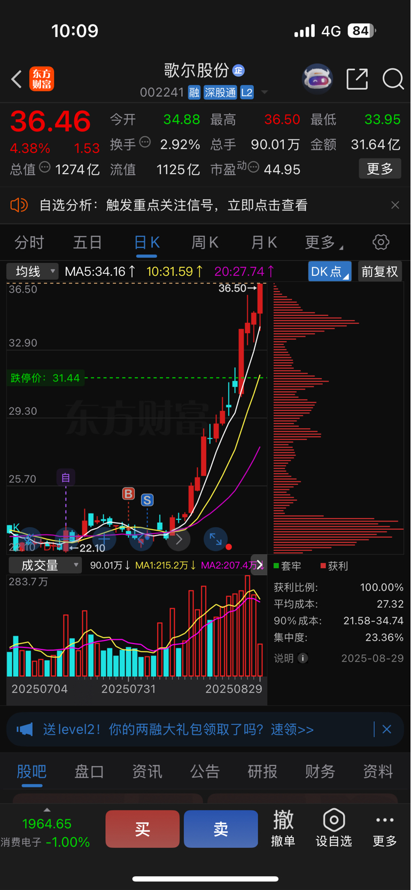Open chart settings gear icon
This screenshot has width=411, height=890.
(x=381, y=242)
